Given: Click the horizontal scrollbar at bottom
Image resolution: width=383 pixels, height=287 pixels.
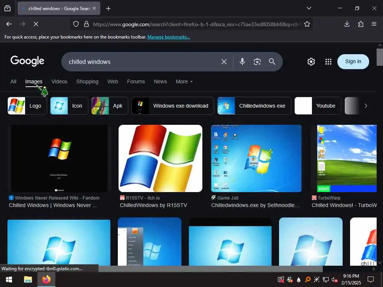Looking at the screenshot, I should [x=210, y=269].
